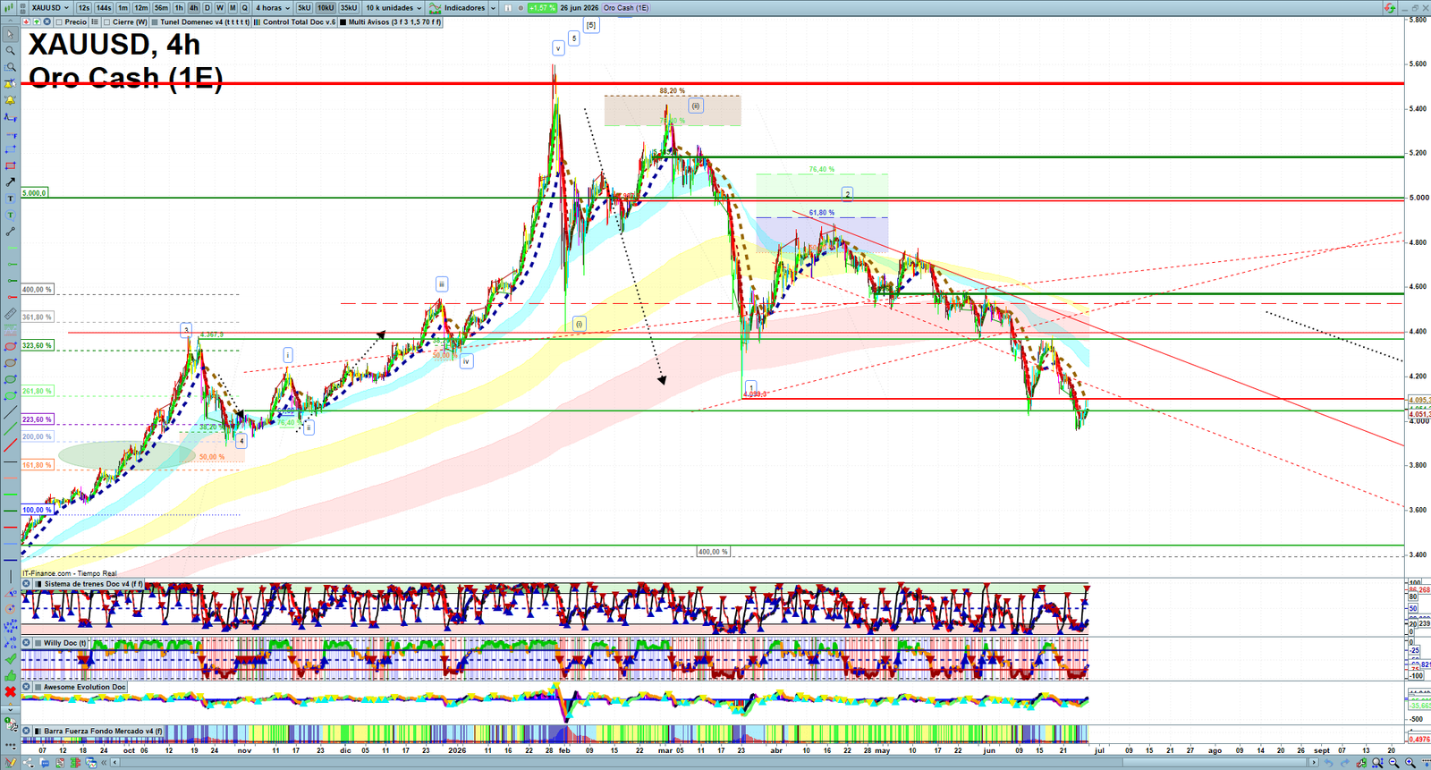The height and width of the screenshot is (770, 1431).
Task: Switch to the 12s timeframe
Action: click(83, 8)
